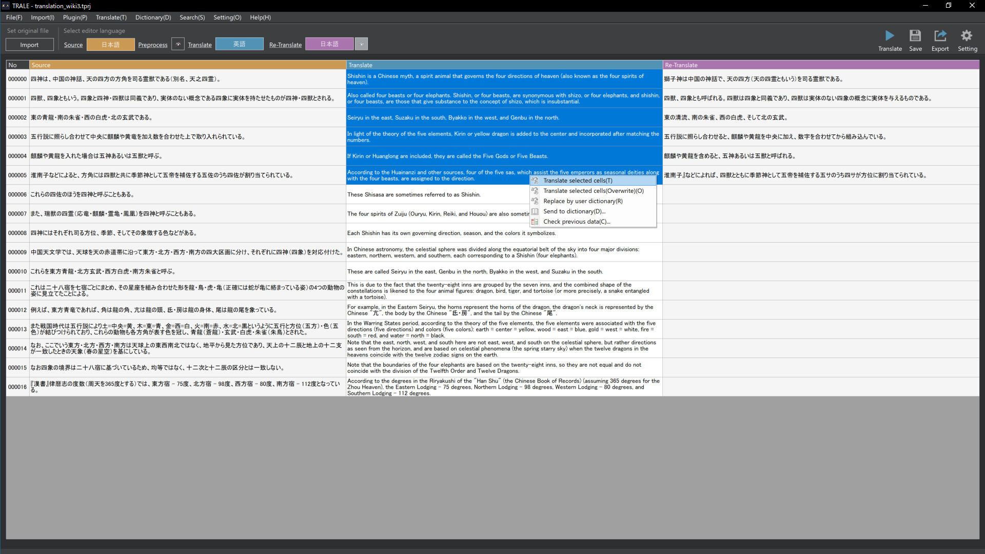Click the TRALE application icon in title bar

[5, 6]
